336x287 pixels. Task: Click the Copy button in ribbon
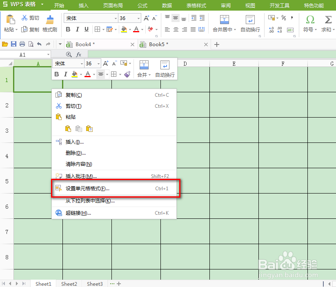click(30, 29)
